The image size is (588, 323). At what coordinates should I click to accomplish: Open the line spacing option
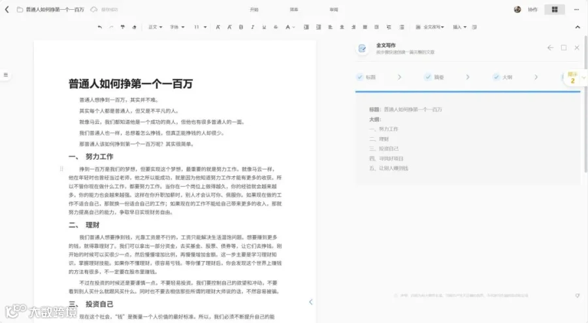pyautogui.click(x=389, y=27)
